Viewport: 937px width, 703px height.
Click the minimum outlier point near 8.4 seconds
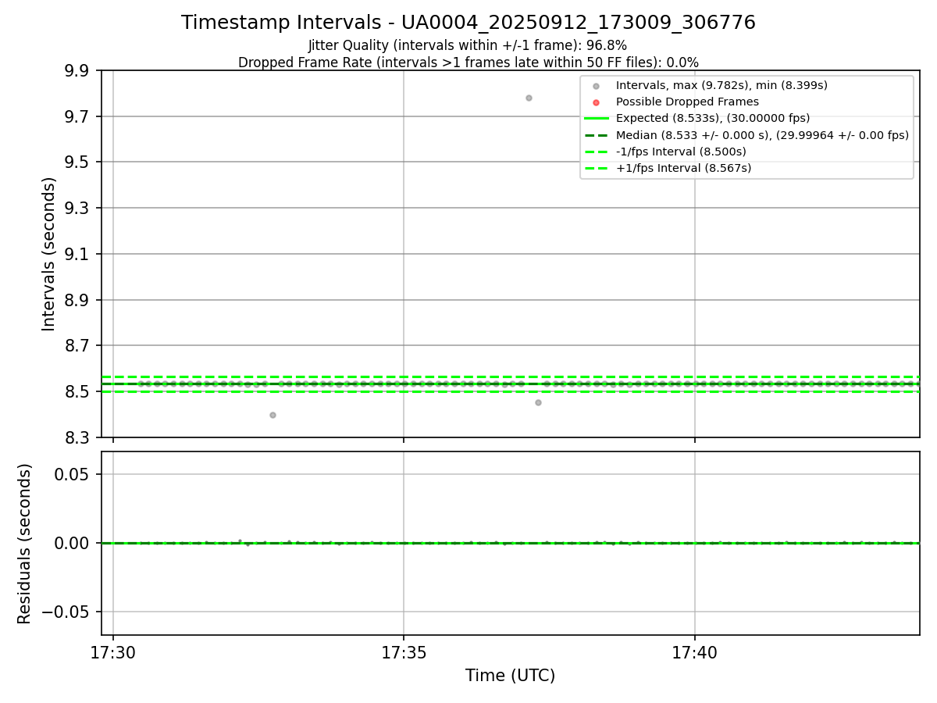(x=273, y=415)
